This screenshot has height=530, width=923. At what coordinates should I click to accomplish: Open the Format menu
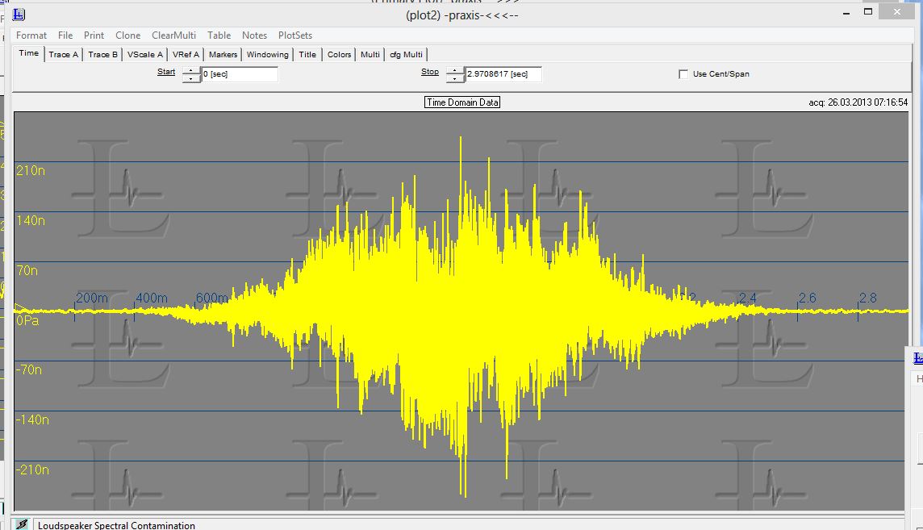point(31,35)
